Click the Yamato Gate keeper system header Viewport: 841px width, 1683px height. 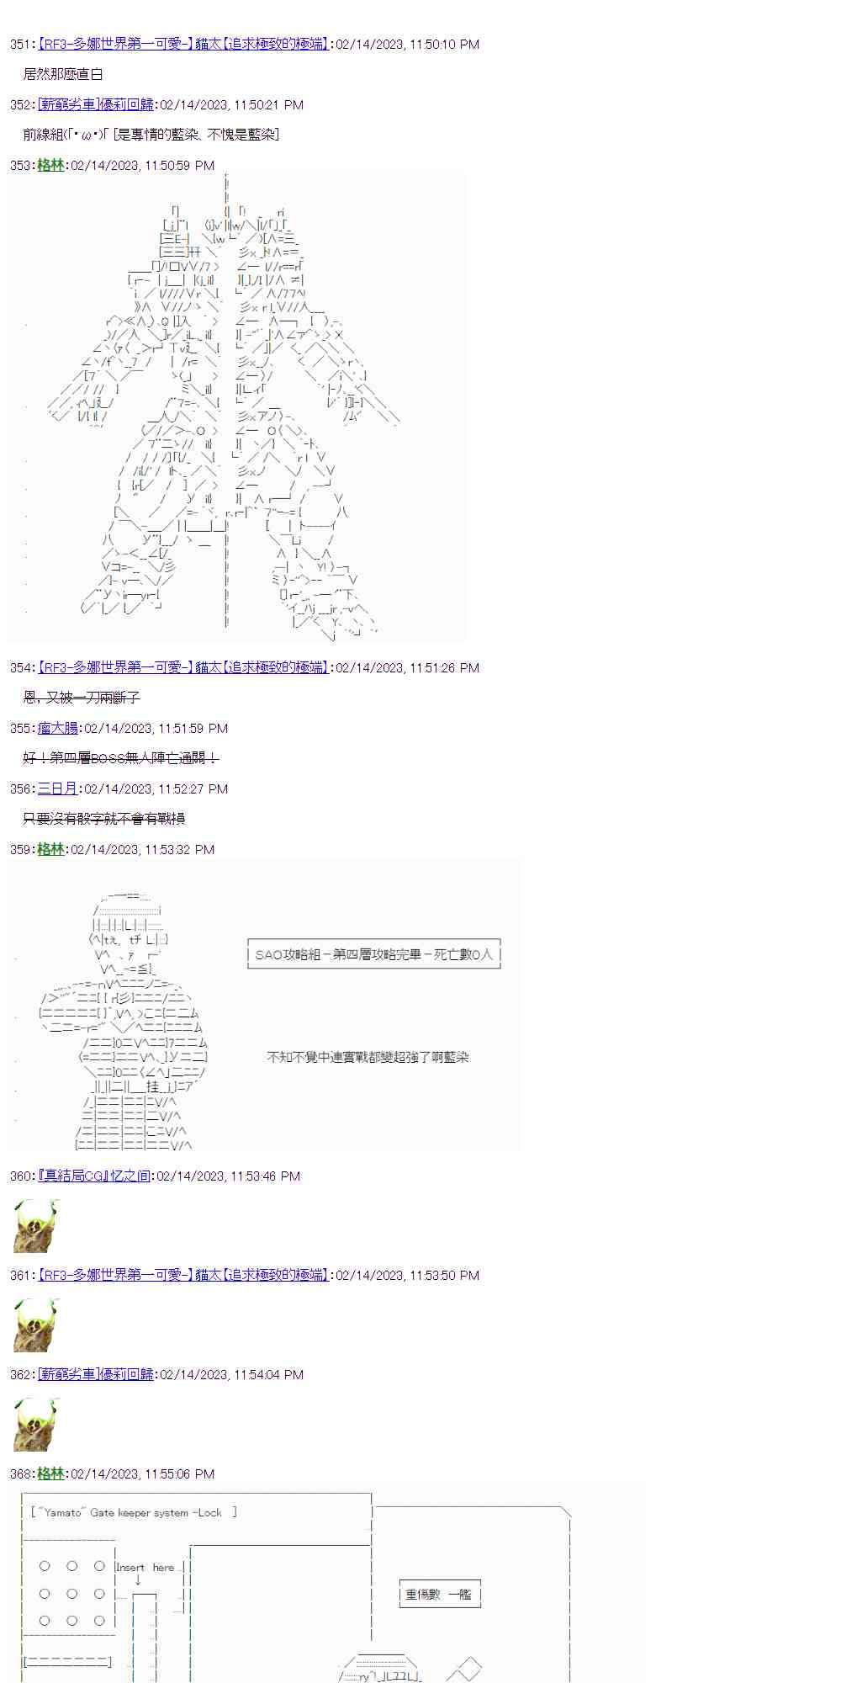pyautogui.click(x=134, y=1512)
